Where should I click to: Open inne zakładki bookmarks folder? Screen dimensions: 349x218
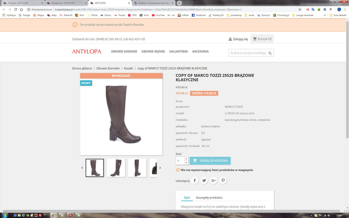click(x=337, y=15)
